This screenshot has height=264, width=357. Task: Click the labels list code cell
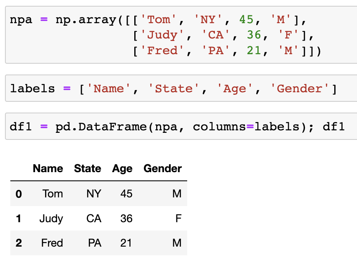point(181,88)
